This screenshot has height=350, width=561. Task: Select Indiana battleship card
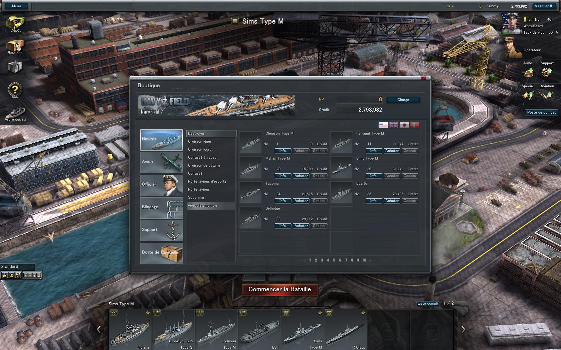pyautogui.click(x=130, y=329)
